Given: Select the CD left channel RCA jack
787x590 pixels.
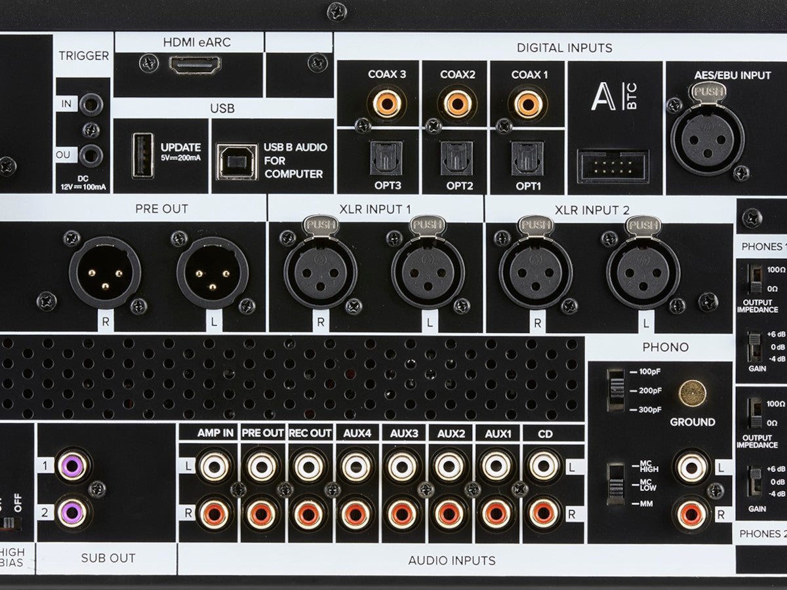Looking at the screenshot, I should (x=544, y=466).
